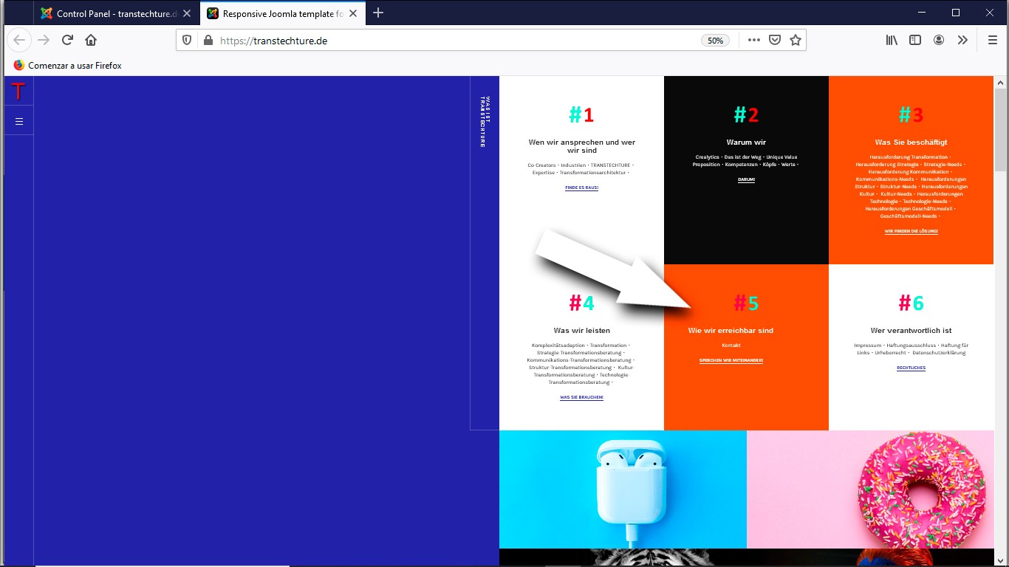Open the RECHTLICHES link
Image resolution: width=1009 pixels, height=567 pixels.
[911, 368]
